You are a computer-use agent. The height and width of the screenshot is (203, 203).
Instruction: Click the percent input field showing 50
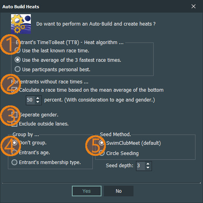coord(30,100)
